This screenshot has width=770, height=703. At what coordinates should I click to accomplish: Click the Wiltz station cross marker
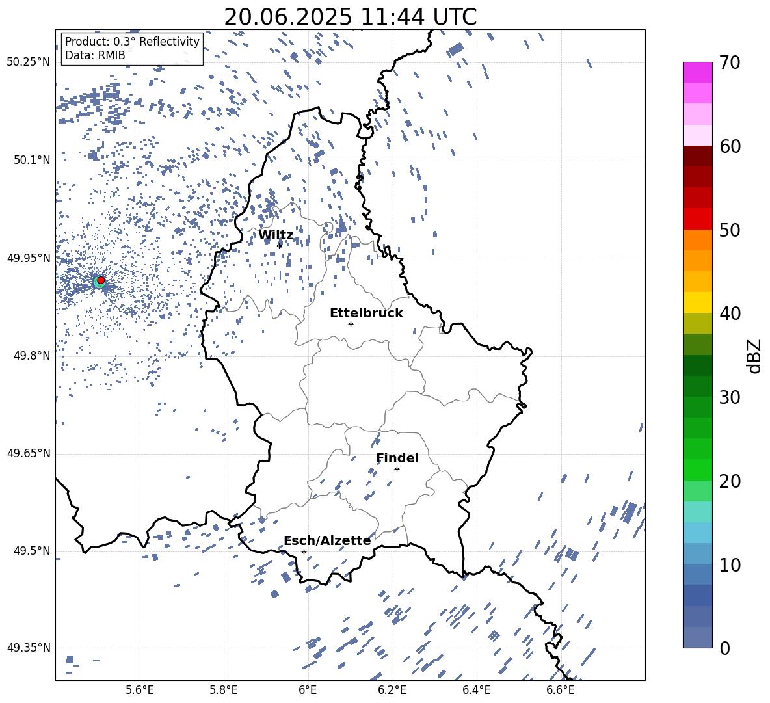pos(280,245)
